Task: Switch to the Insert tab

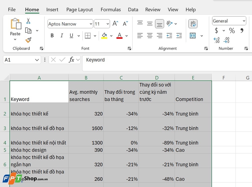Action: pyautogui.click(x=52, y=10)
